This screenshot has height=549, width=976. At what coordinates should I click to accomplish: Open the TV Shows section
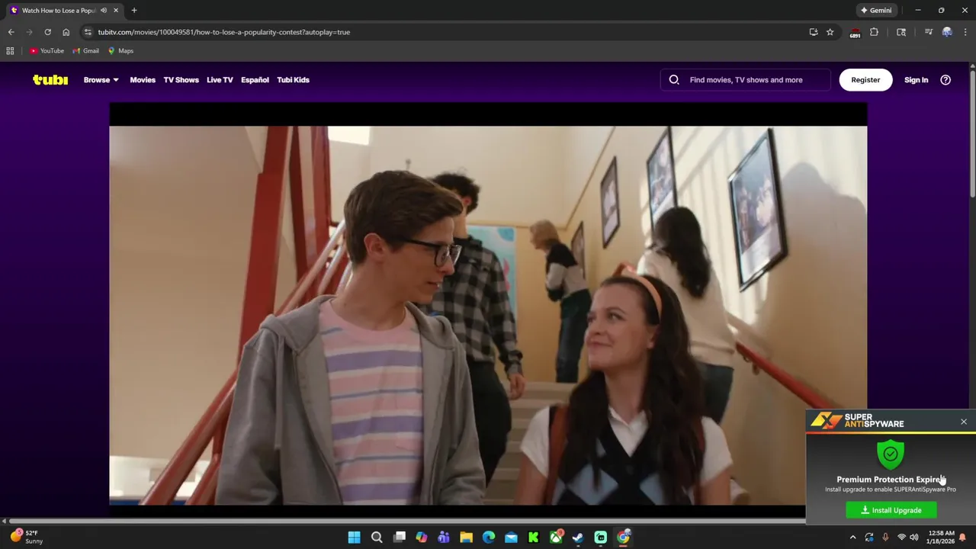[x=181, y=79]
